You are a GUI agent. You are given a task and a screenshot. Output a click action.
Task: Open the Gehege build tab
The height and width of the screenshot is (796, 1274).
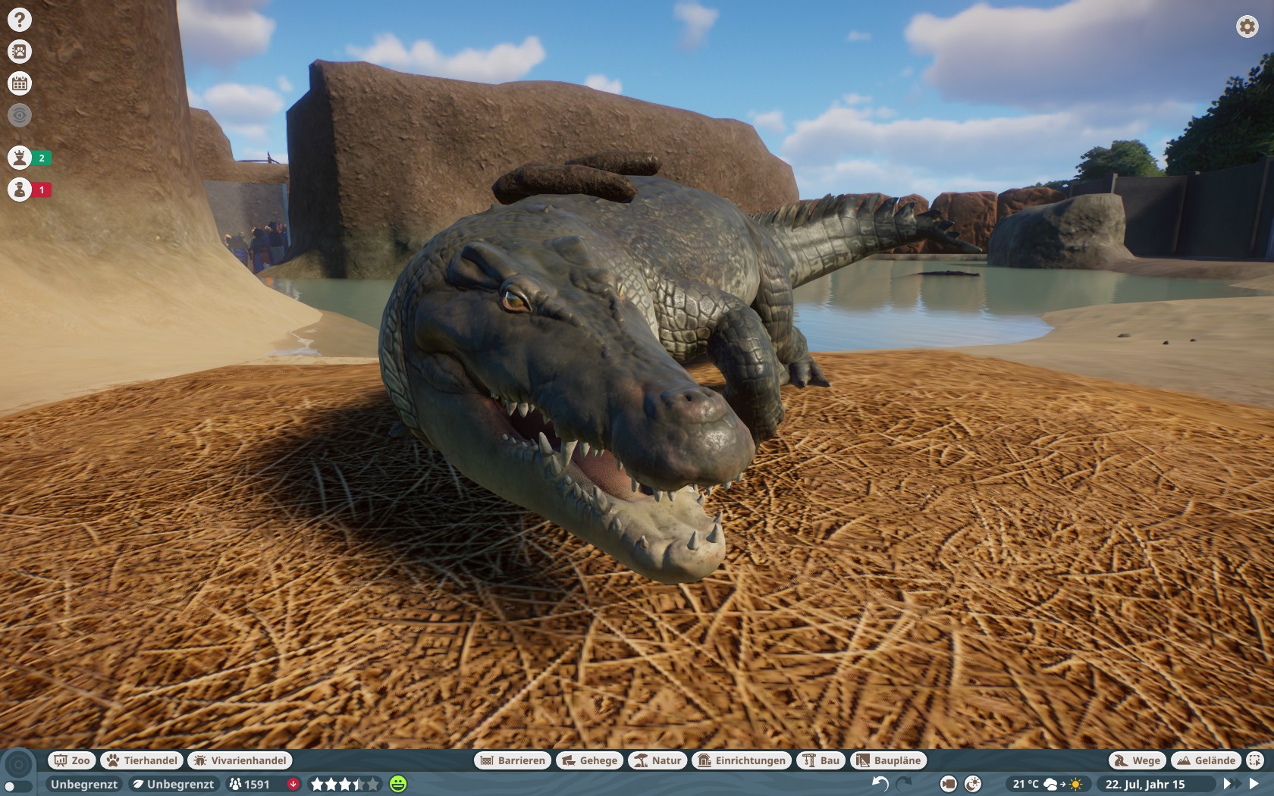tap(590, 760)
